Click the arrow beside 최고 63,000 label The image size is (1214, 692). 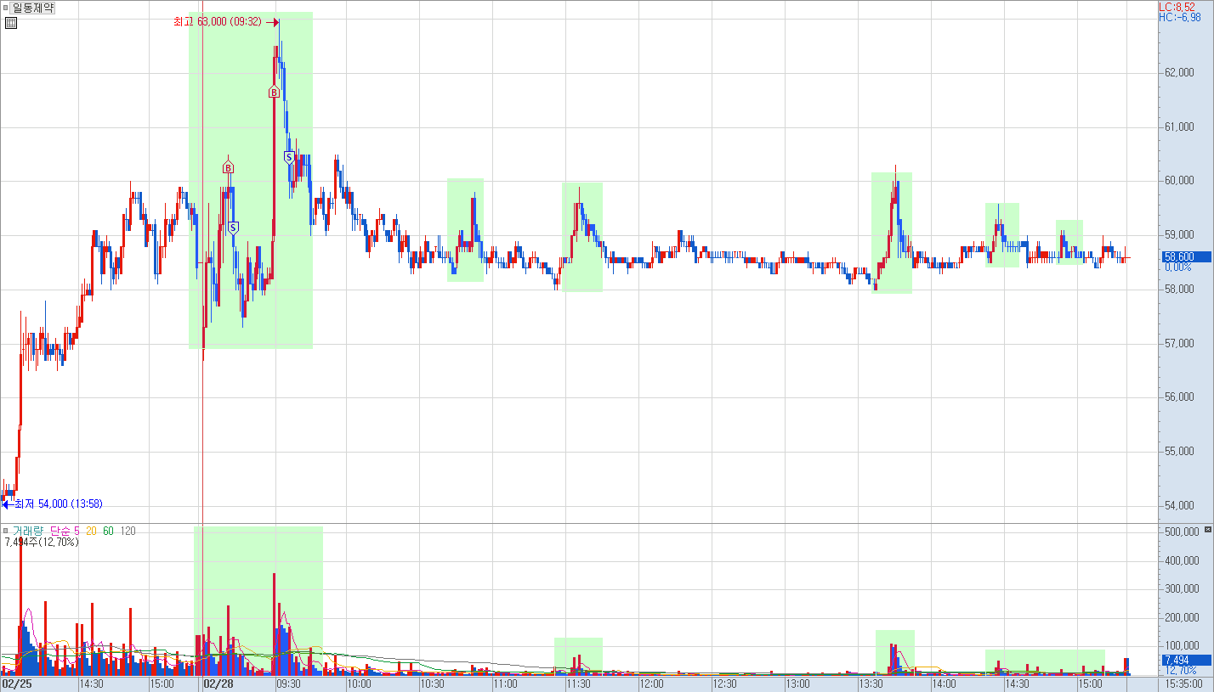point(272,22)
